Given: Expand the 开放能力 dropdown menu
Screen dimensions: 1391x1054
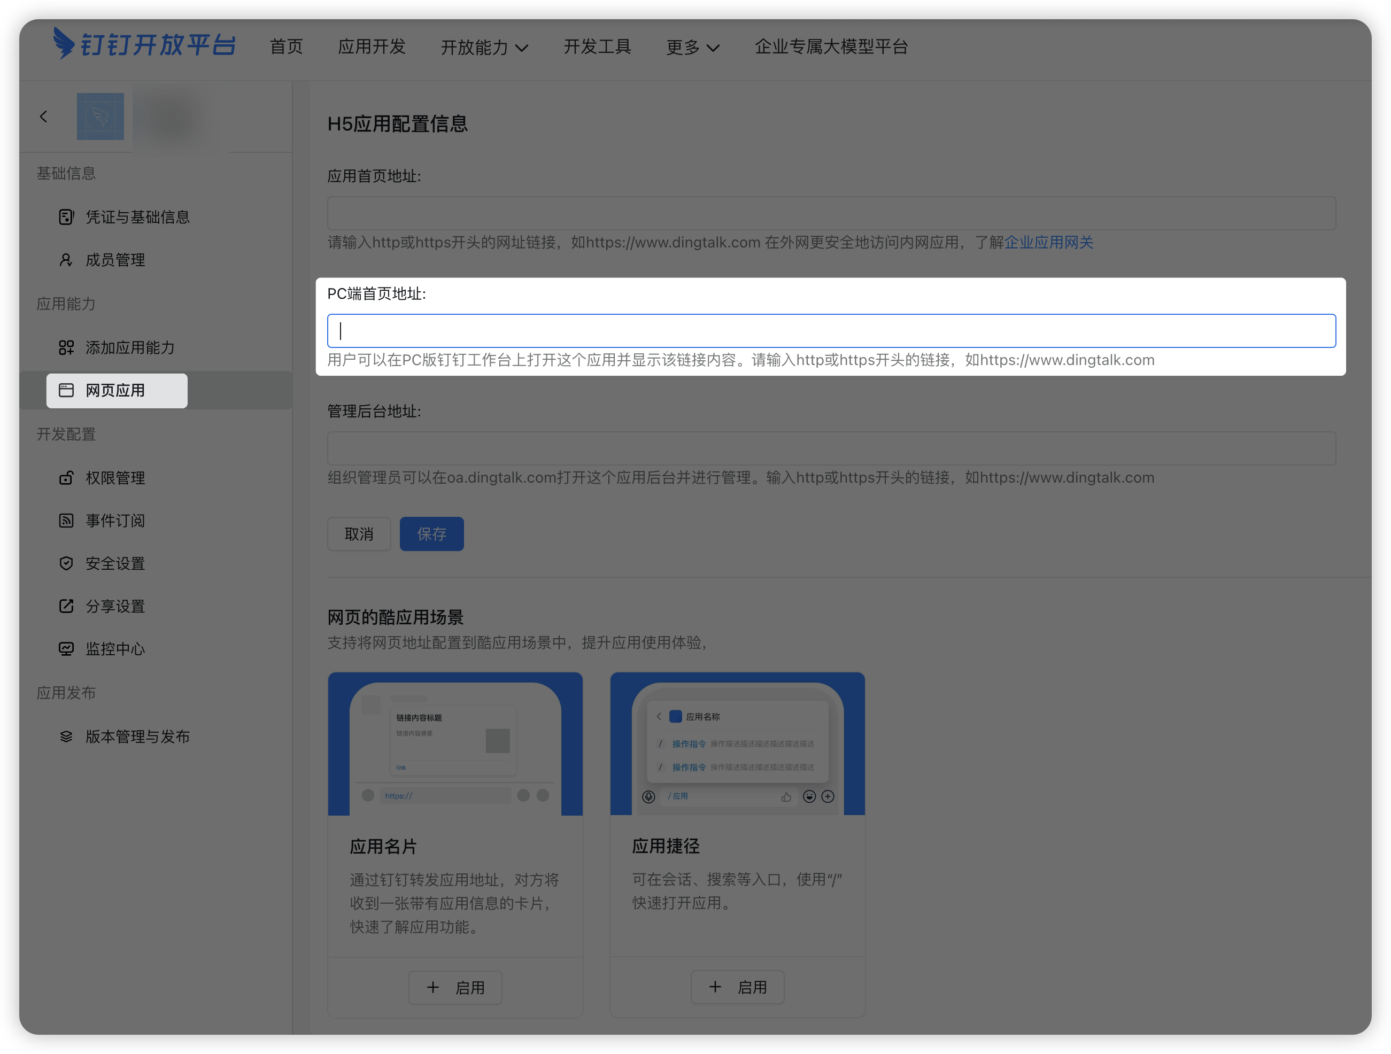Looking at the screenshot, I should (x=484, y=47).
